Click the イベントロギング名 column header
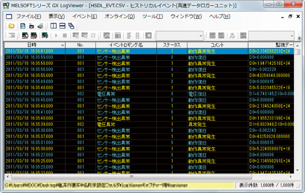The height and width of the screenshot is (193, 305). (126, 45)
